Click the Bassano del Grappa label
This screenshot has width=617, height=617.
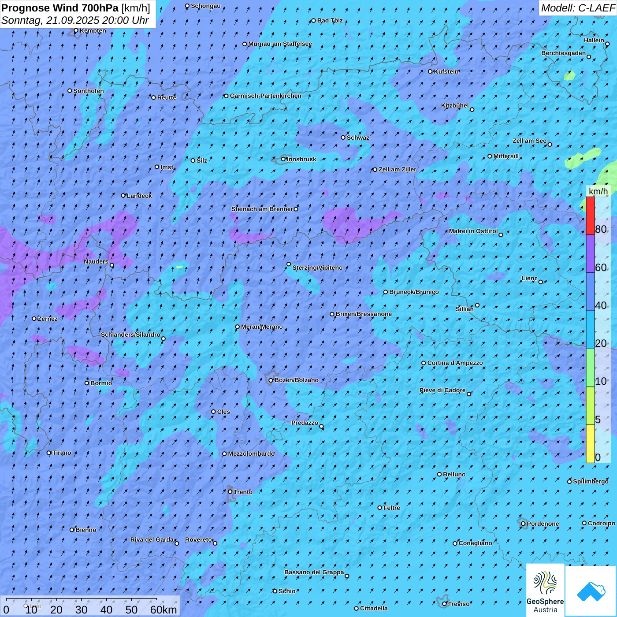pyautogui.click(x=314, y=572)
